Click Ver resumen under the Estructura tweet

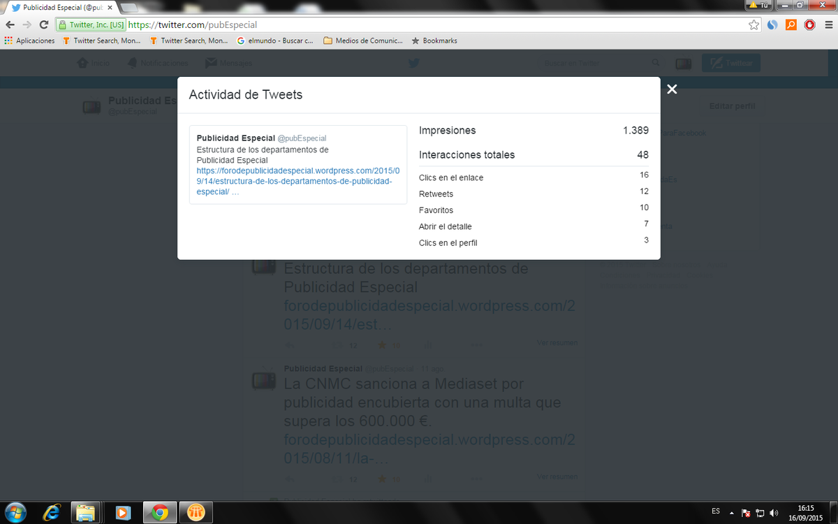557,343
